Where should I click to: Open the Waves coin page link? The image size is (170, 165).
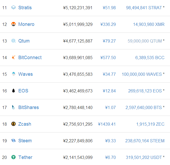[x=25, y=74]
